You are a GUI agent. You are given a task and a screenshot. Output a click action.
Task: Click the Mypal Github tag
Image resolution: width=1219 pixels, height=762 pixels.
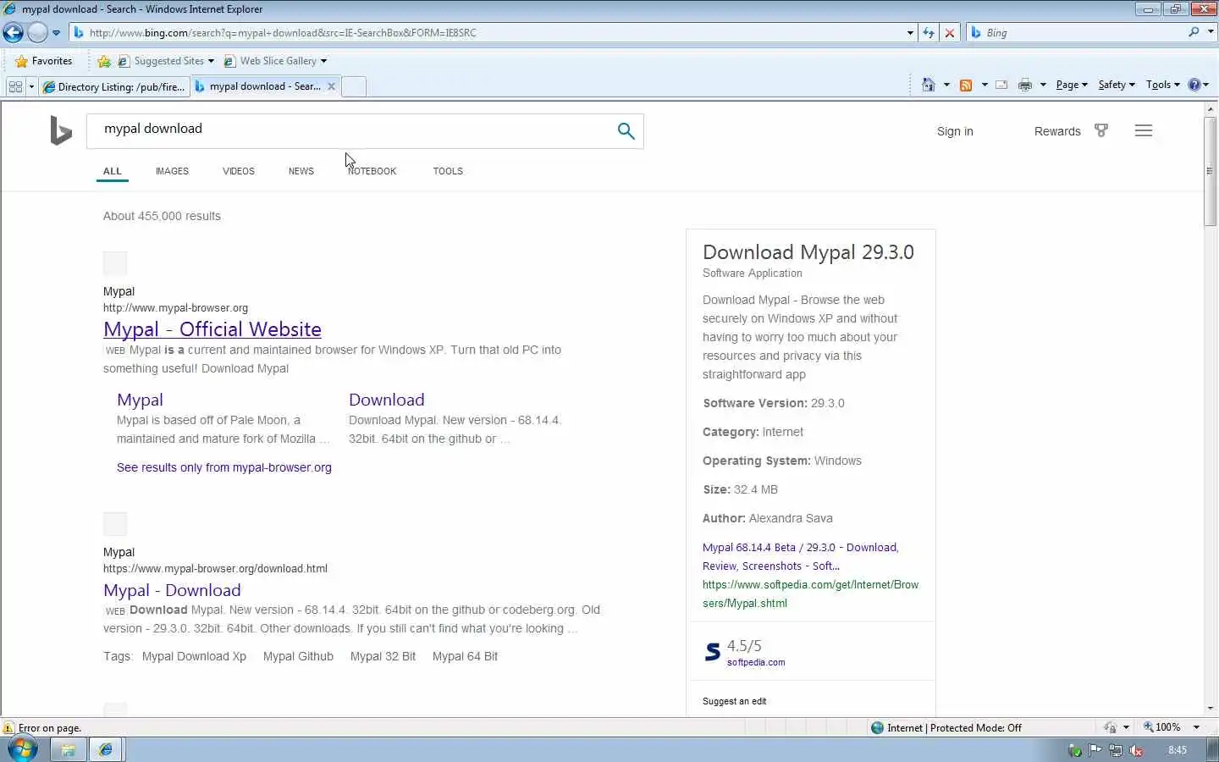[x=298, y=656]
